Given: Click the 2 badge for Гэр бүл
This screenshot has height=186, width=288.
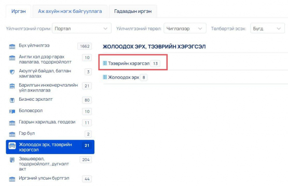Looking at the screenshot, I should coord(88,134).
